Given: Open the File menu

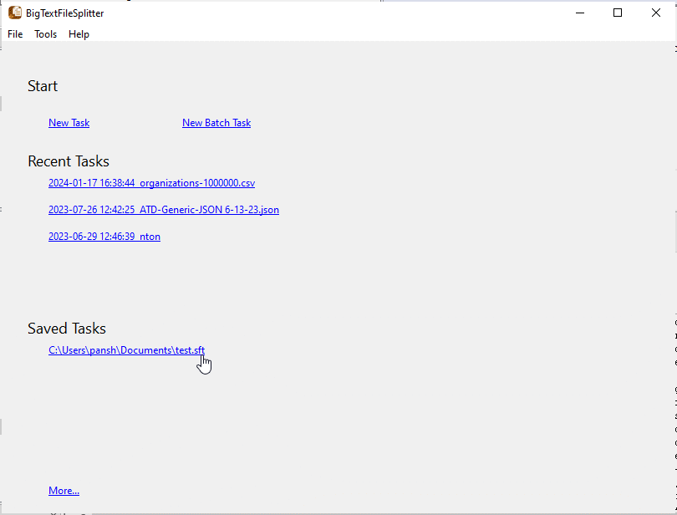Looking at the screenshot, I should [x=15, y=34].
